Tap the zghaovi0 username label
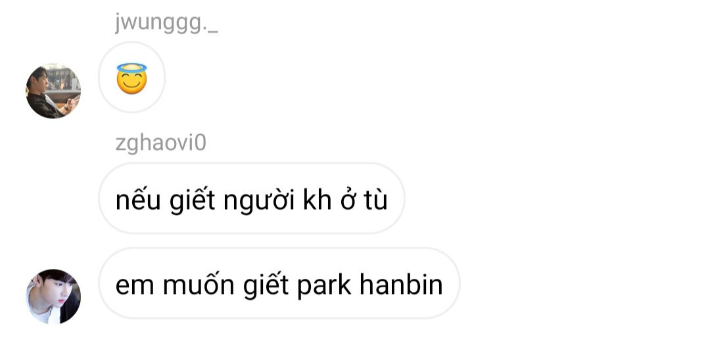Image resolution: width=710 pixels, height=338 pixels. click(x=161, y=143)
